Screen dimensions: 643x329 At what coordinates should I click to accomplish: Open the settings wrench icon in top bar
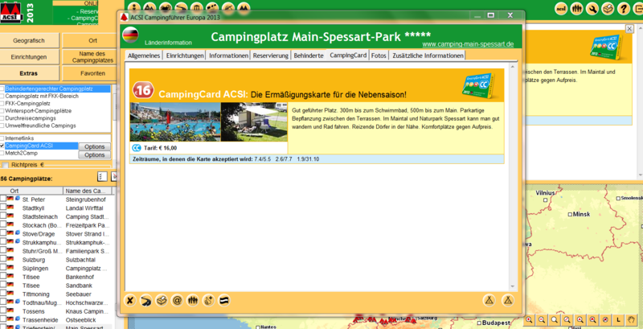coord(592,9)
